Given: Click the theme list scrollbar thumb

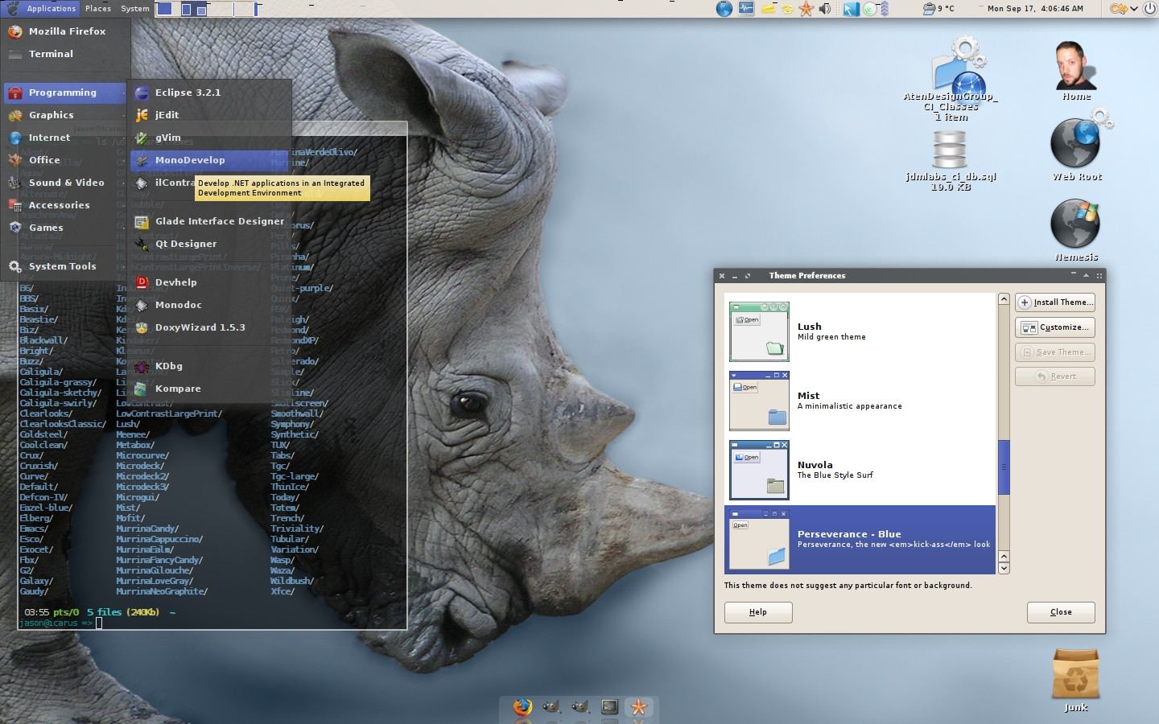Looking at the screenshot, I should coord(1004,467).
